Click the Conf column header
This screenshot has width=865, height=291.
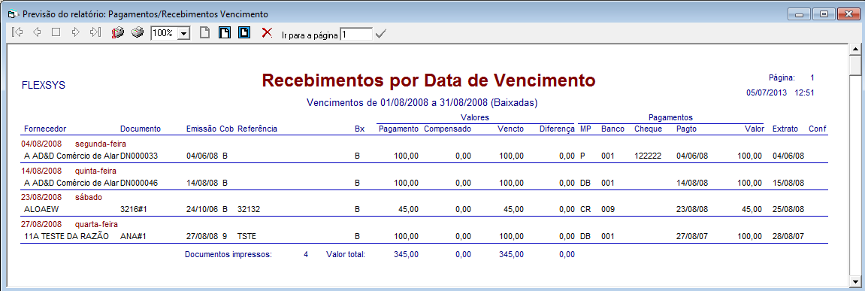point(818,129)
